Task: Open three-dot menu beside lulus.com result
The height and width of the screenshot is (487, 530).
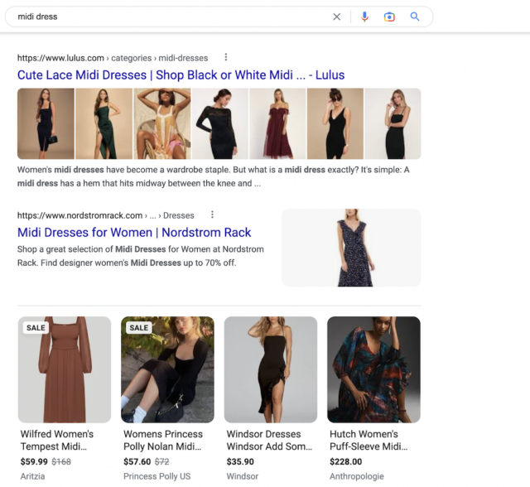Action: [x=226, y=57]
